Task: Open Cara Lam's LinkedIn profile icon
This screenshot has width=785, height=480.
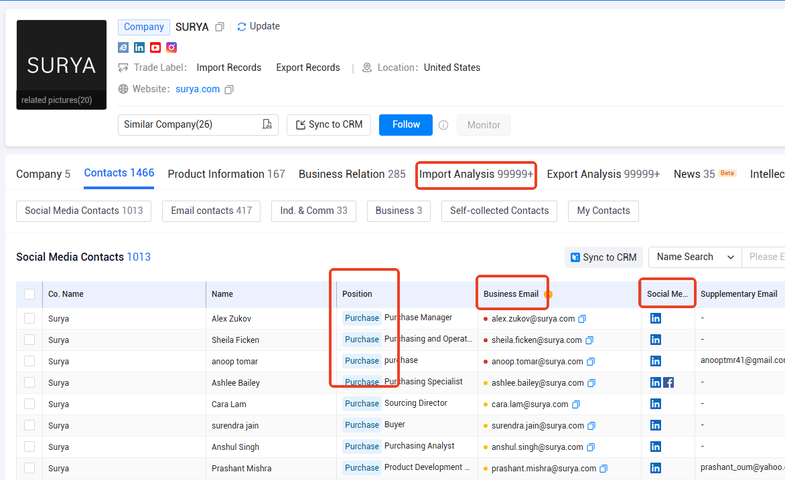Action: pyautogui.click(x=655, y=404)
